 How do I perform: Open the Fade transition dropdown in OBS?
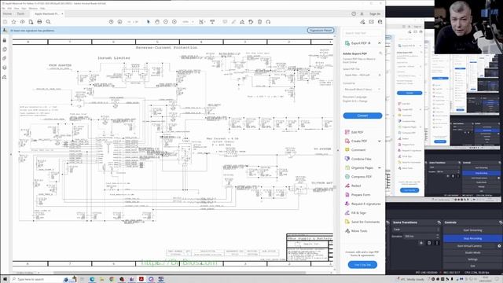point(416,230)
